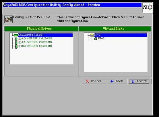Screen dimensions: 159x117
Task: Select drive 1:0 ONLINE 139236 MB
Action: 36,39
